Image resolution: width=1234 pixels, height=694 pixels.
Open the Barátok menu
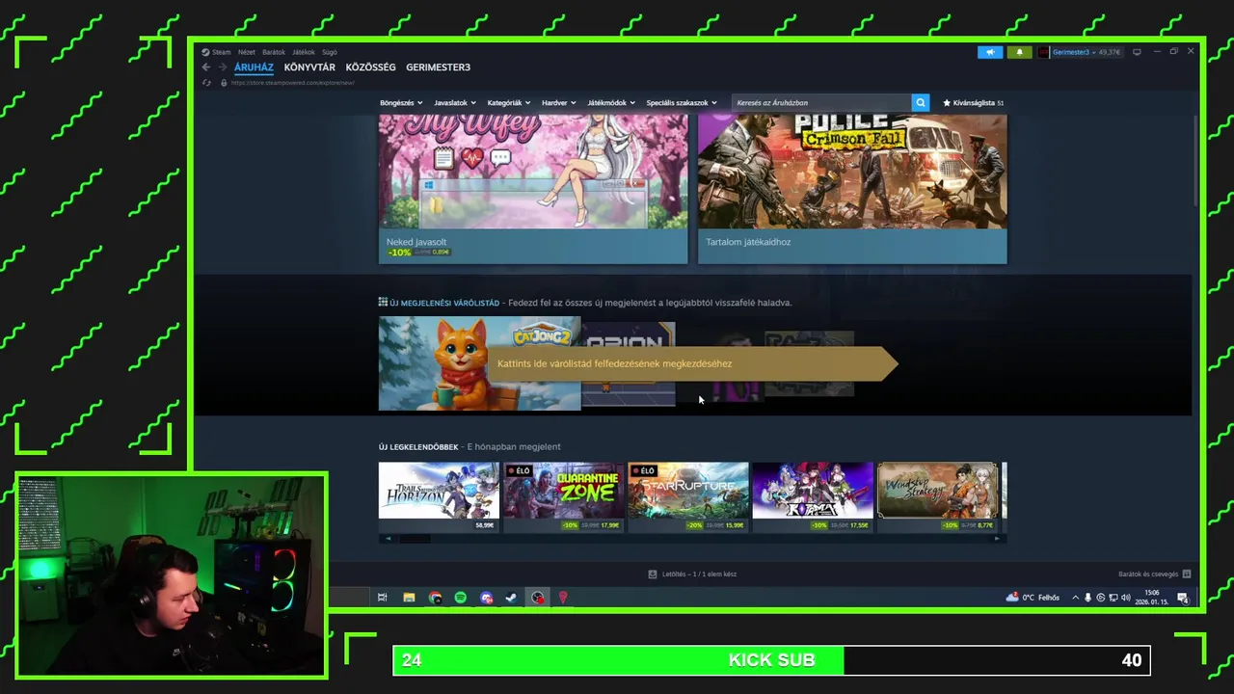point(274,52)
